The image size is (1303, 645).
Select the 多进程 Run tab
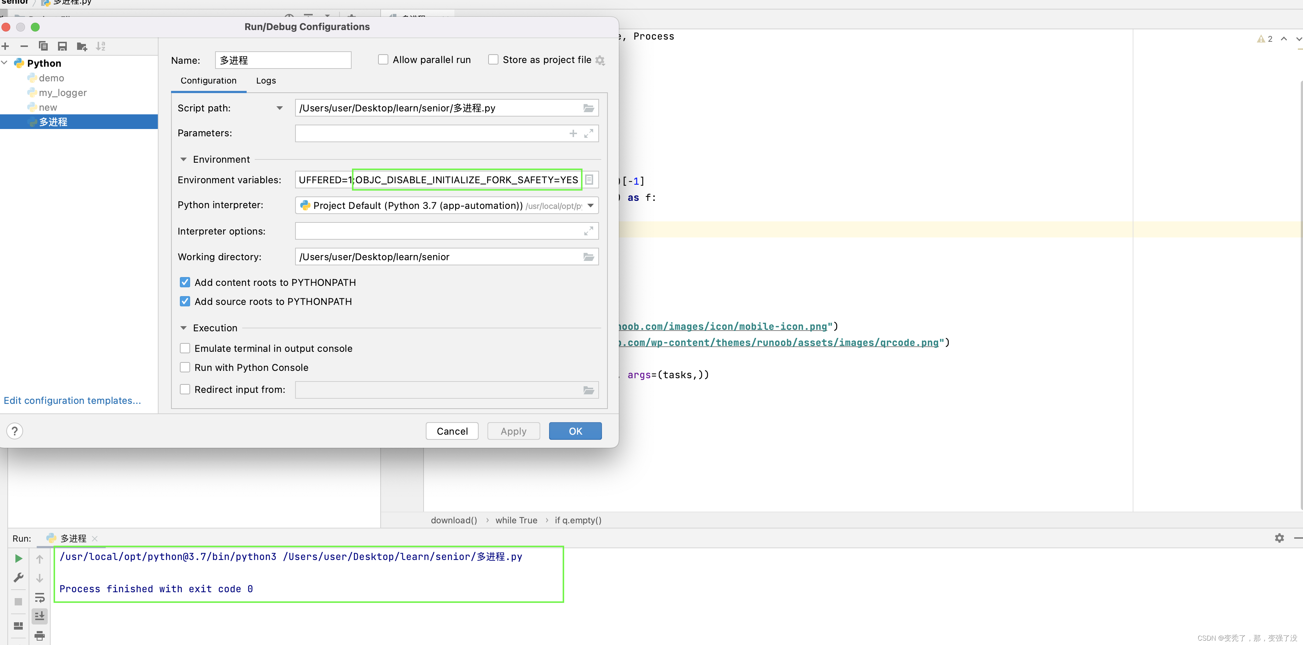[x=73, y=538]
